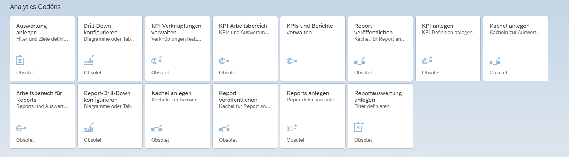The width and height of the screenshot is (569, 157).
Task: Open the Auswertung anlegen tile title
Action: pos(31,29)
